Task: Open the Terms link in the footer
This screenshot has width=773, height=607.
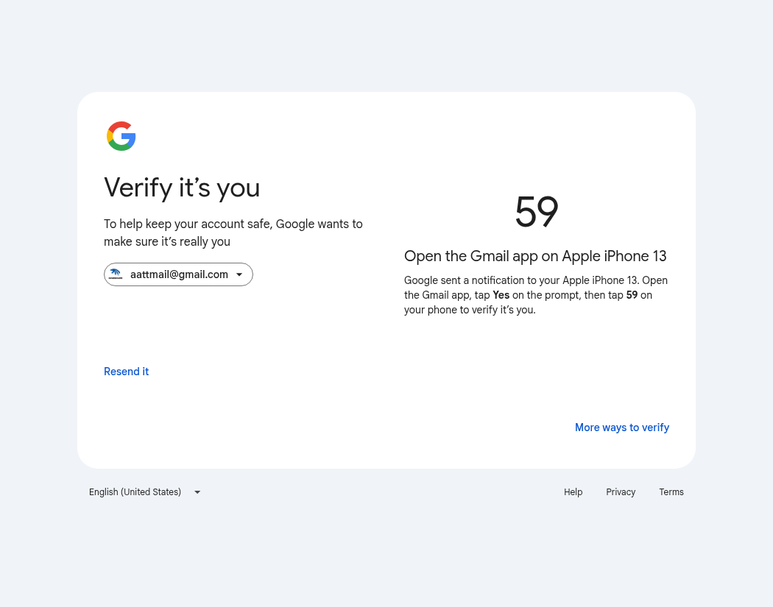Action: 671,492
